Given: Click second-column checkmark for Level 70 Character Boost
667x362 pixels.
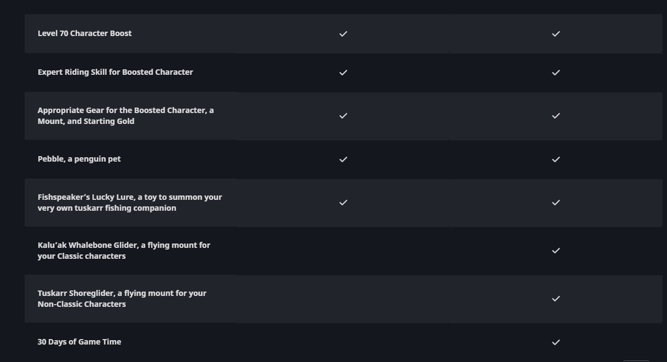Looking at the screenshot, I should point(556,34).
